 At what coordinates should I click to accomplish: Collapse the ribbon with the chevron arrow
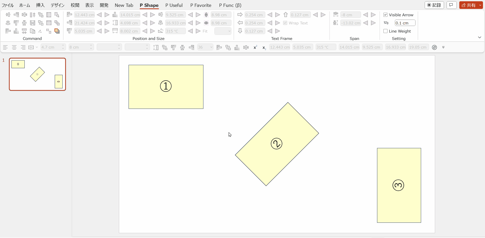point(480,37)
